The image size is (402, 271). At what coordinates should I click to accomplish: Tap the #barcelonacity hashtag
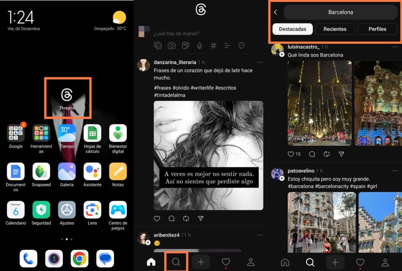pyautogui.click(x=332, y=186)
